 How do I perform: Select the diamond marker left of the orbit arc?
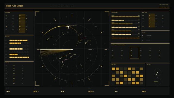point(48,39)
